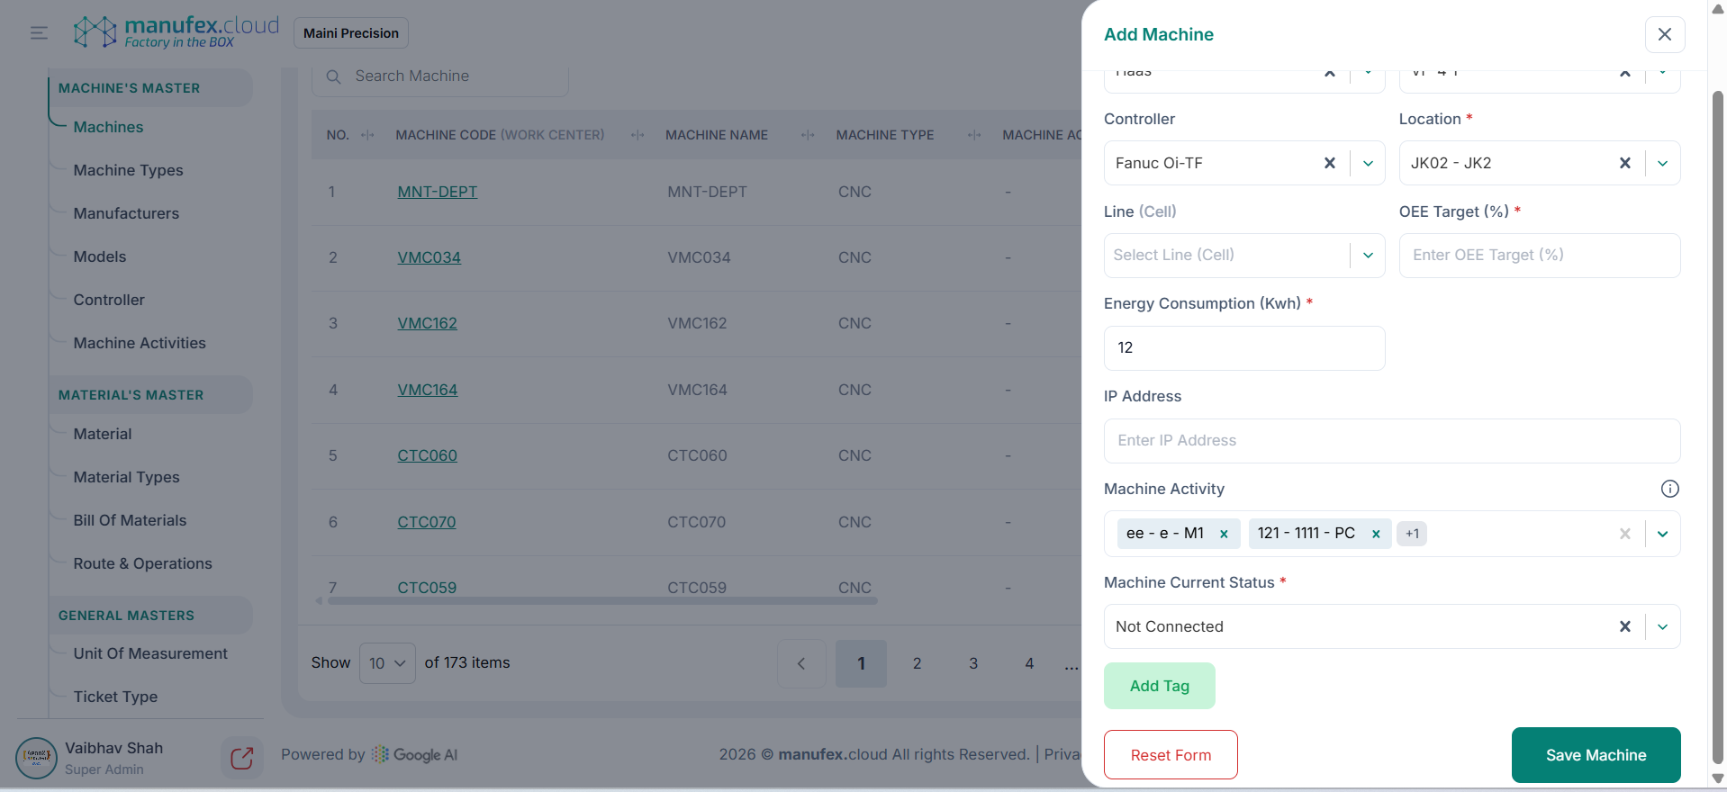The image size is (1727, 792).
Task: Remove the 'ee - e - M1' activity tag
Action: (x=1224, y=534)
